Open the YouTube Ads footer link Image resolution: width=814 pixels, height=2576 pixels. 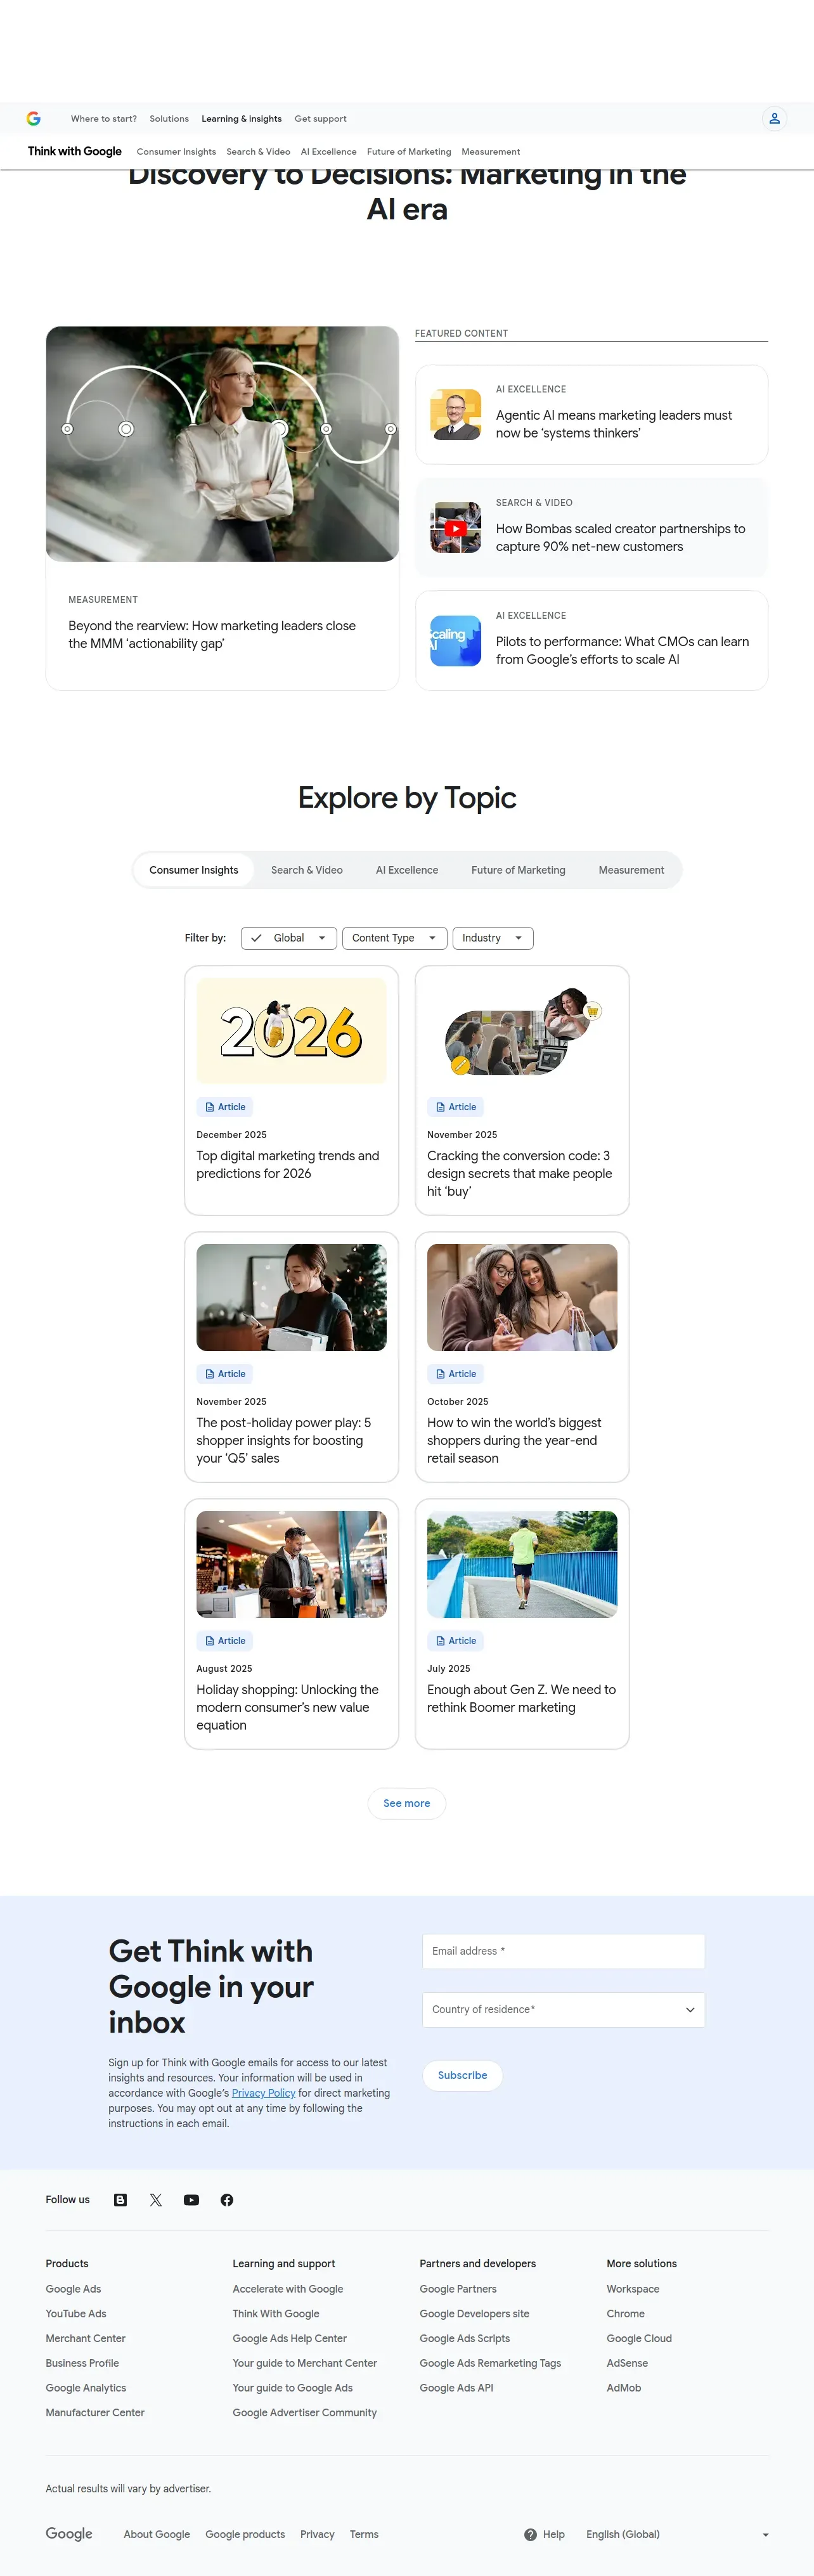point(76,2314)
